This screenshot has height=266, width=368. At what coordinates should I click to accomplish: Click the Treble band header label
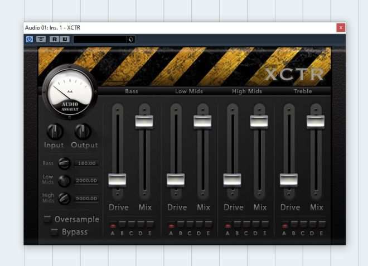pyautogui.click(x=303, y=91)
